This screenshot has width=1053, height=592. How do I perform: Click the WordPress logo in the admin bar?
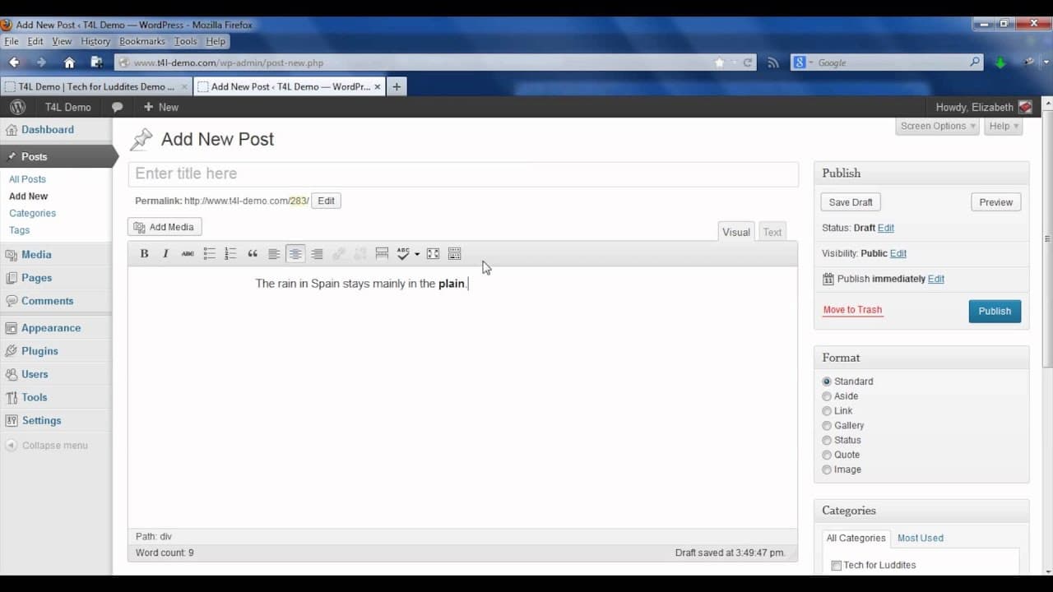18,107
